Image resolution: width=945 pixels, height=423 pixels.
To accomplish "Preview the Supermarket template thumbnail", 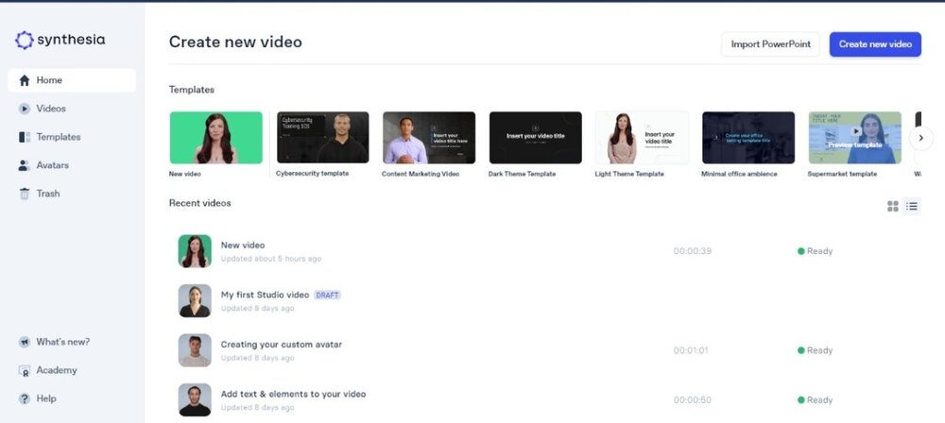I will 854,138.
